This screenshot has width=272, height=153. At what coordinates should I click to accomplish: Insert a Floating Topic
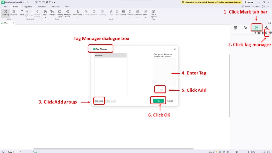60,14
